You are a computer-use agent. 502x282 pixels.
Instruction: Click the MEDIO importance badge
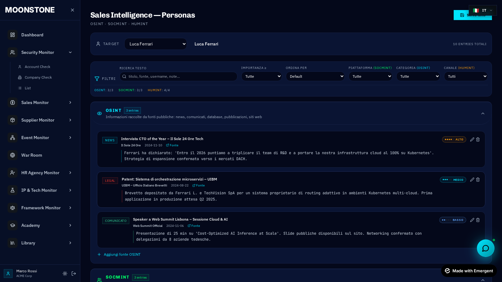click(453, 180)
